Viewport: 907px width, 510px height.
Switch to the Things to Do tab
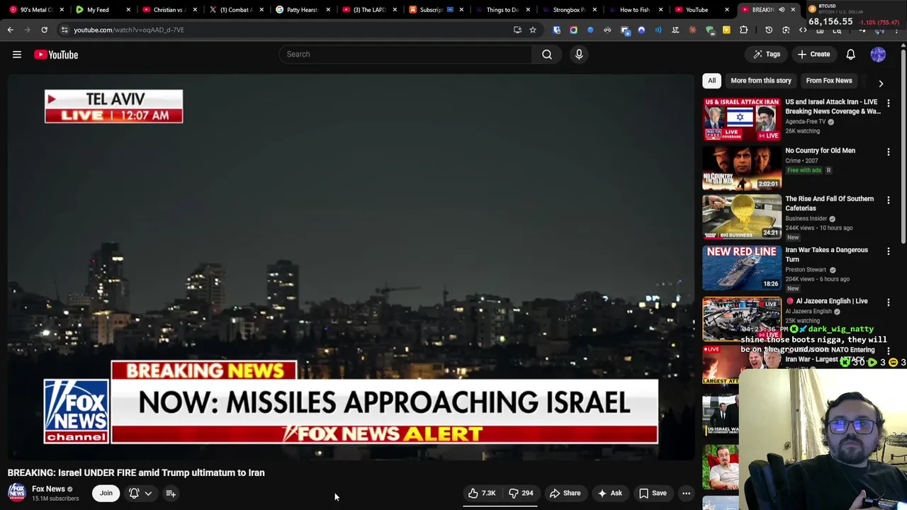(501, 9)
